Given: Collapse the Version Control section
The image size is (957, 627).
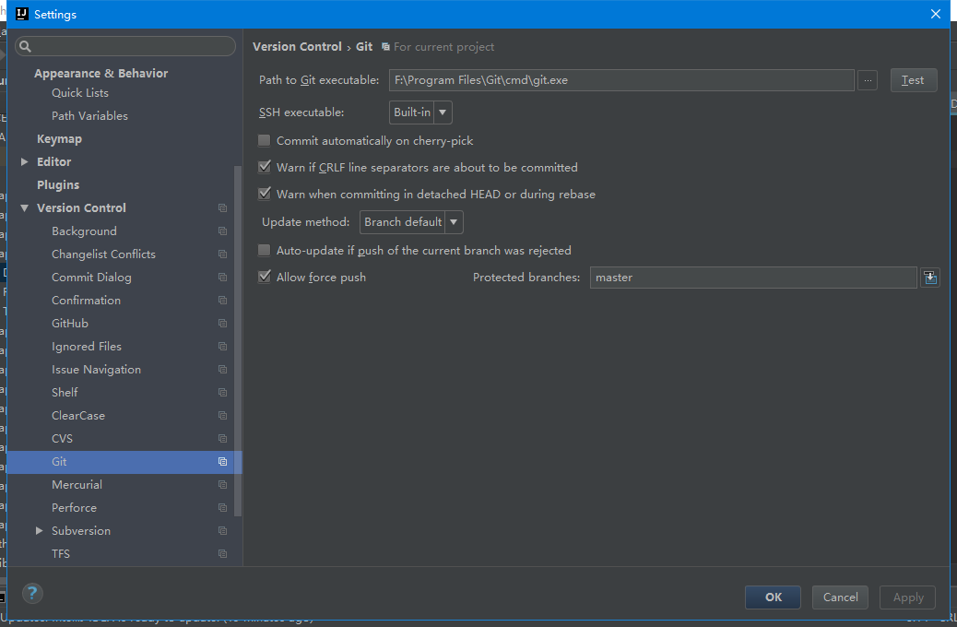Looking at the screenshot, I should point(24,208).
